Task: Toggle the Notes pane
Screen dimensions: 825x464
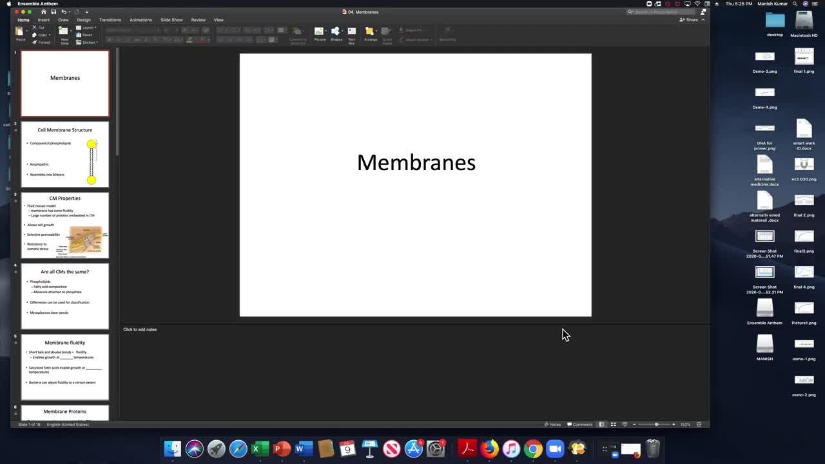Action: [x=552, y=424]
